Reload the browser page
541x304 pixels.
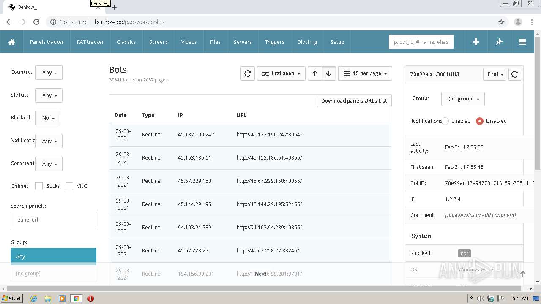click(x=36, y=22)
